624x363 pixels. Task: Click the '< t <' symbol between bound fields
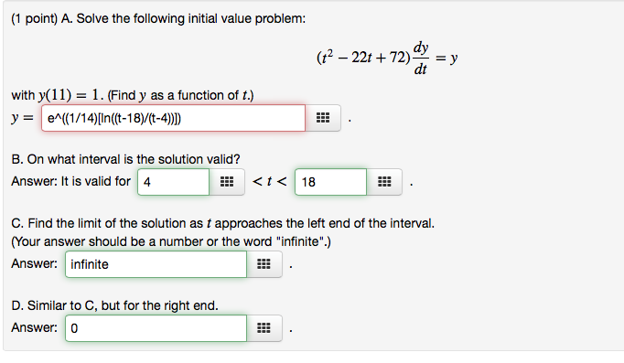coord(269,182)
